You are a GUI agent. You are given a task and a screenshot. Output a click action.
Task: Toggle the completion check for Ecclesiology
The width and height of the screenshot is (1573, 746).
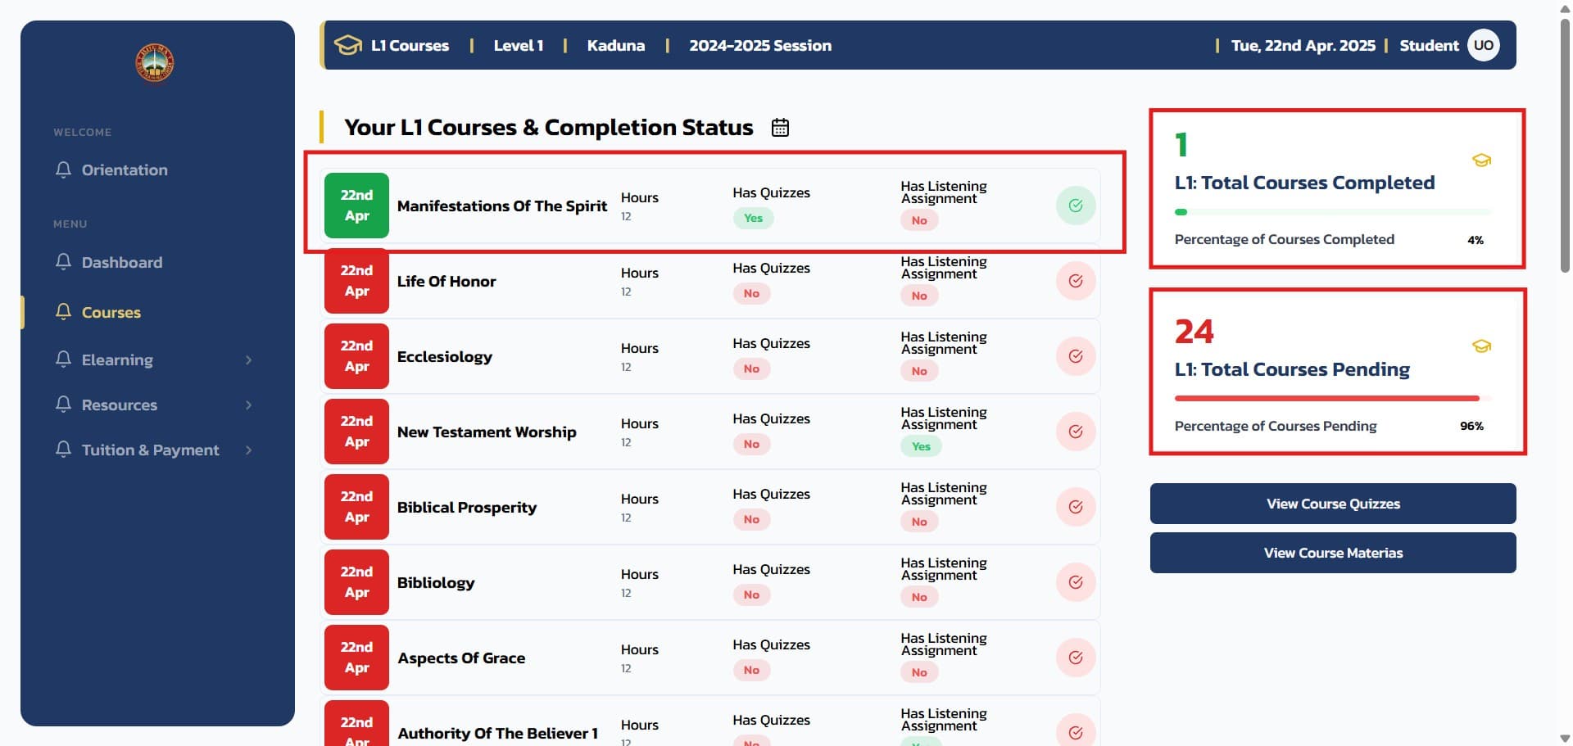1076,356
